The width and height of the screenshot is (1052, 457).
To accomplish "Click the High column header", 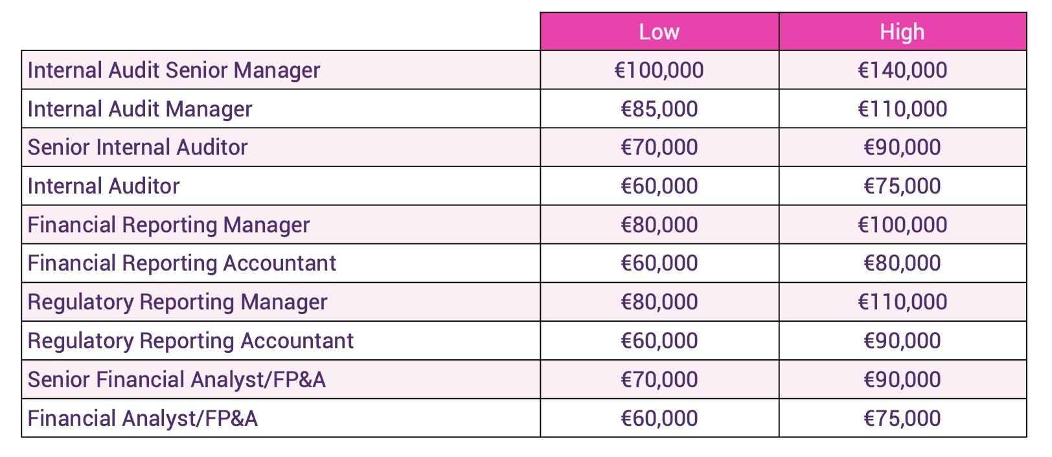I will pyautogui.click(x=902, y=32).
